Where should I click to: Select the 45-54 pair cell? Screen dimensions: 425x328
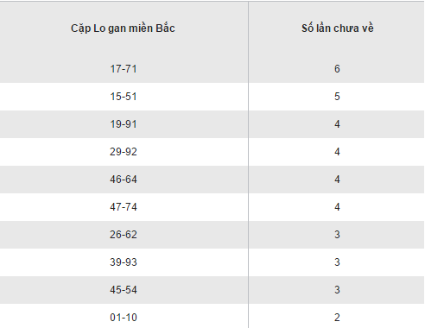point(124,290)
